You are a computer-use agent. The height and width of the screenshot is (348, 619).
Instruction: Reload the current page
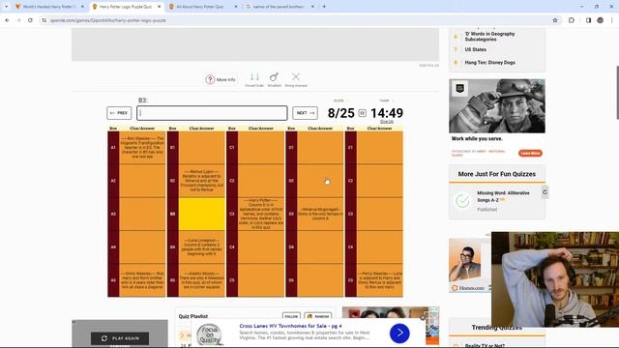[30, 20]
